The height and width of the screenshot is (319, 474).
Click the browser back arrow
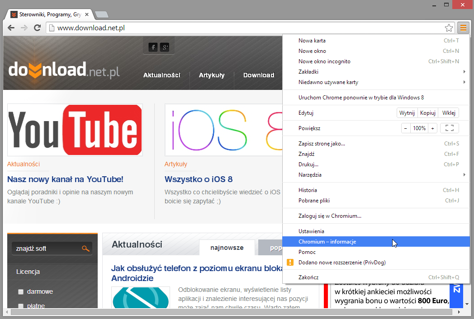coord(11,28)
